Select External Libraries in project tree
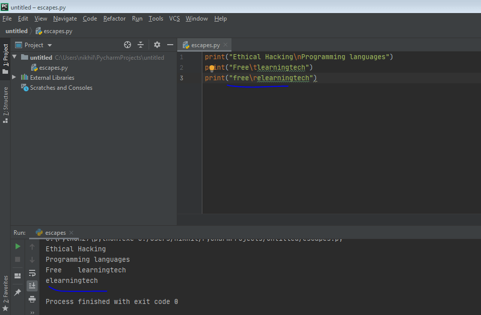Image resolution: width=481 pixels, height=315 pixels. [x=48, y=78]
